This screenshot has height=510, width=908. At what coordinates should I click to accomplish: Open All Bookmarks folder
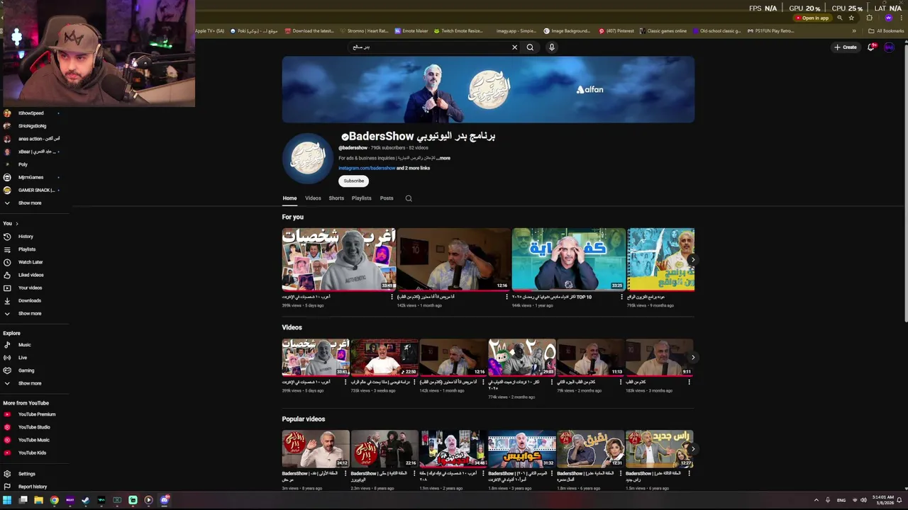[886, 31]
